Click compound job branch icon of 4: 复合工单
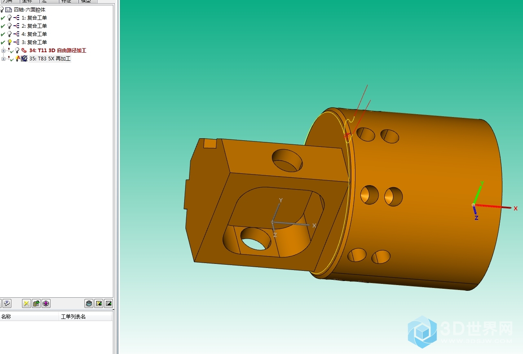This screenshot has height=354, width=523. click(x=16, y=34)
